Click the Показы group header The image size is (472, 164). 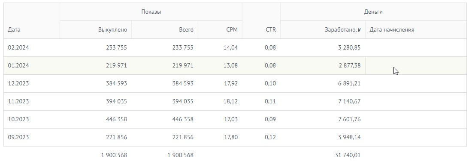151,12
